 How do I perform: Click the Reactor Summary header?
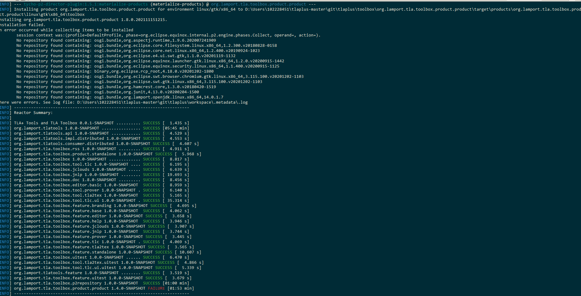pos(33,112)
